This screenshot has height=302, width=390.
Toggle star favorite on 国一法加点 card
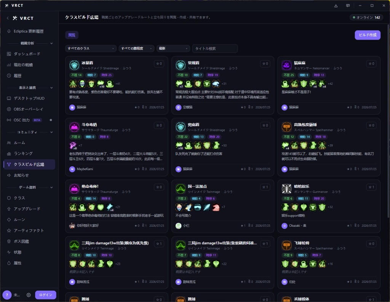265,187
